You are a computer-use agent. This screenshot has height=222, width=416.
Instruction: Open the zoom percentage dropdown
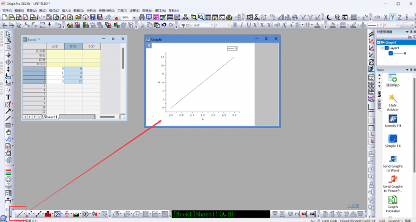click(134, 18)
